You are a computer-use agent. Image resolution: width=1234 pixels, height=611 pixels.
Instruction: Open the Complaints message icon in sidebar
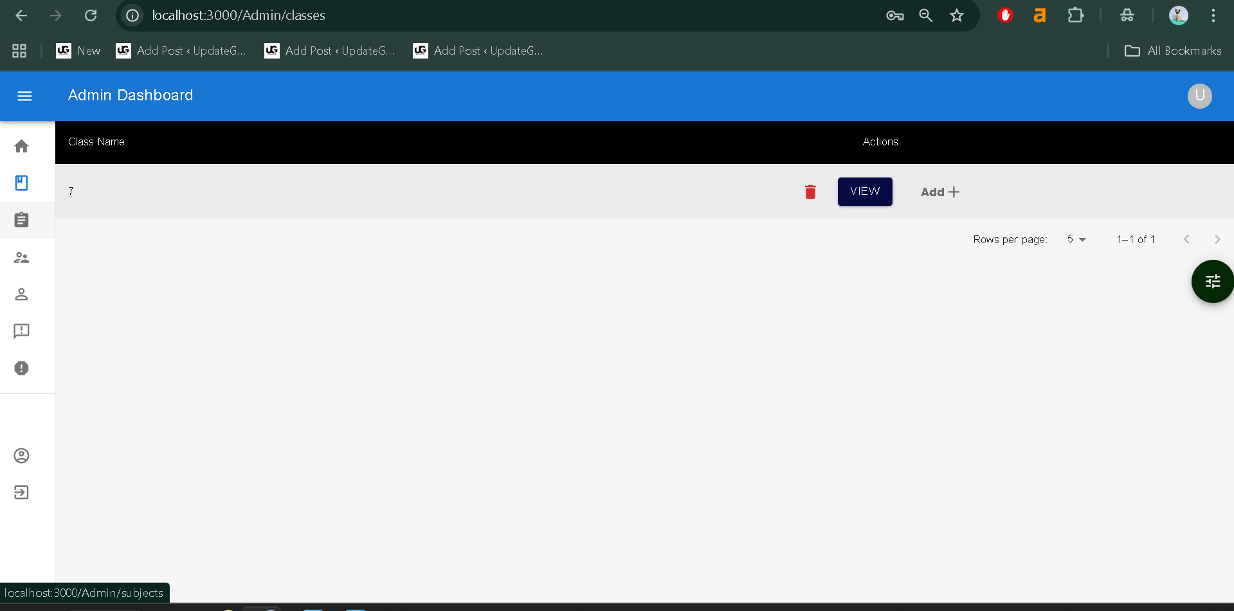point(21,331)
